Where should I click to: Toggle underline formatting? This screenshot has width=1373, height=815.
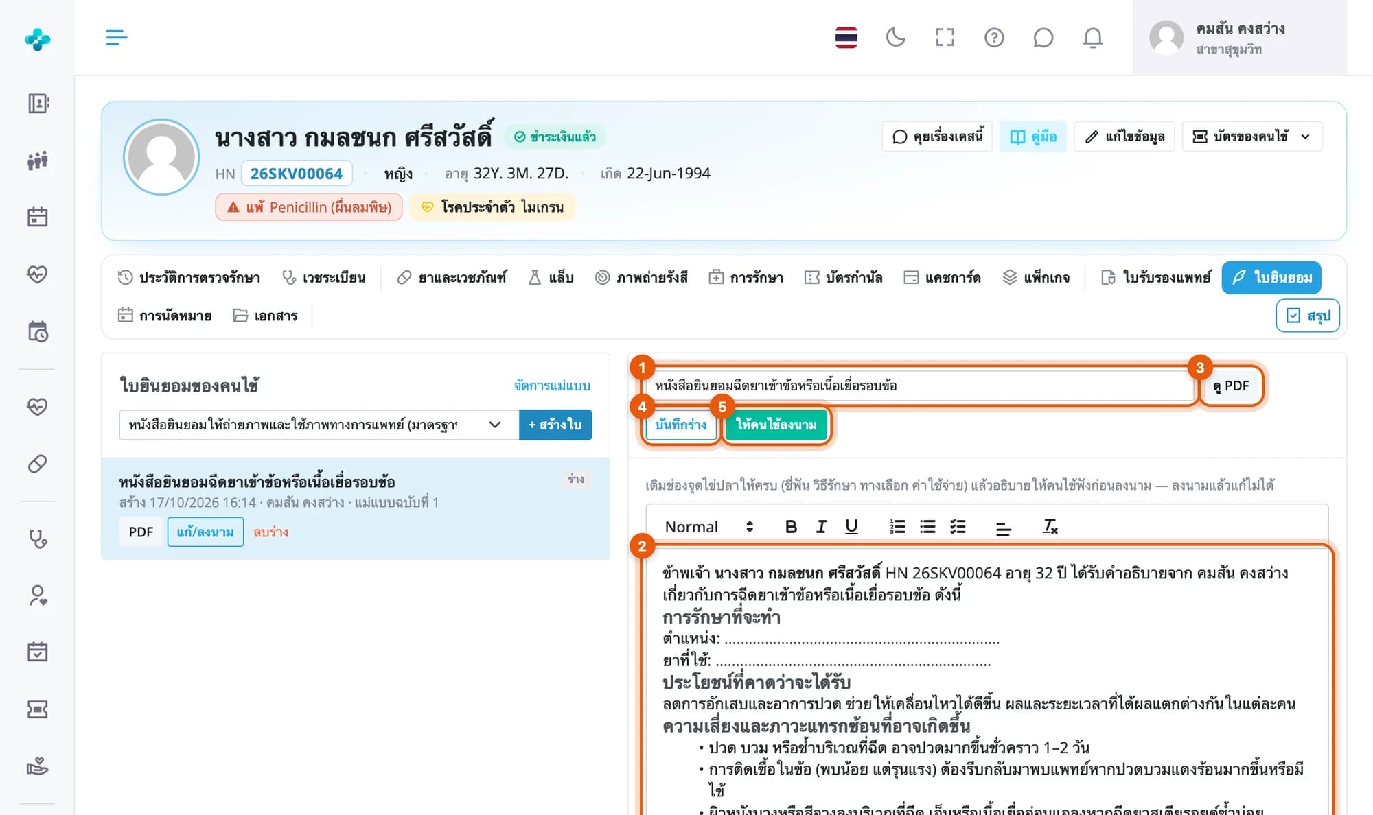pyautogui.click(x=851, y=527)
